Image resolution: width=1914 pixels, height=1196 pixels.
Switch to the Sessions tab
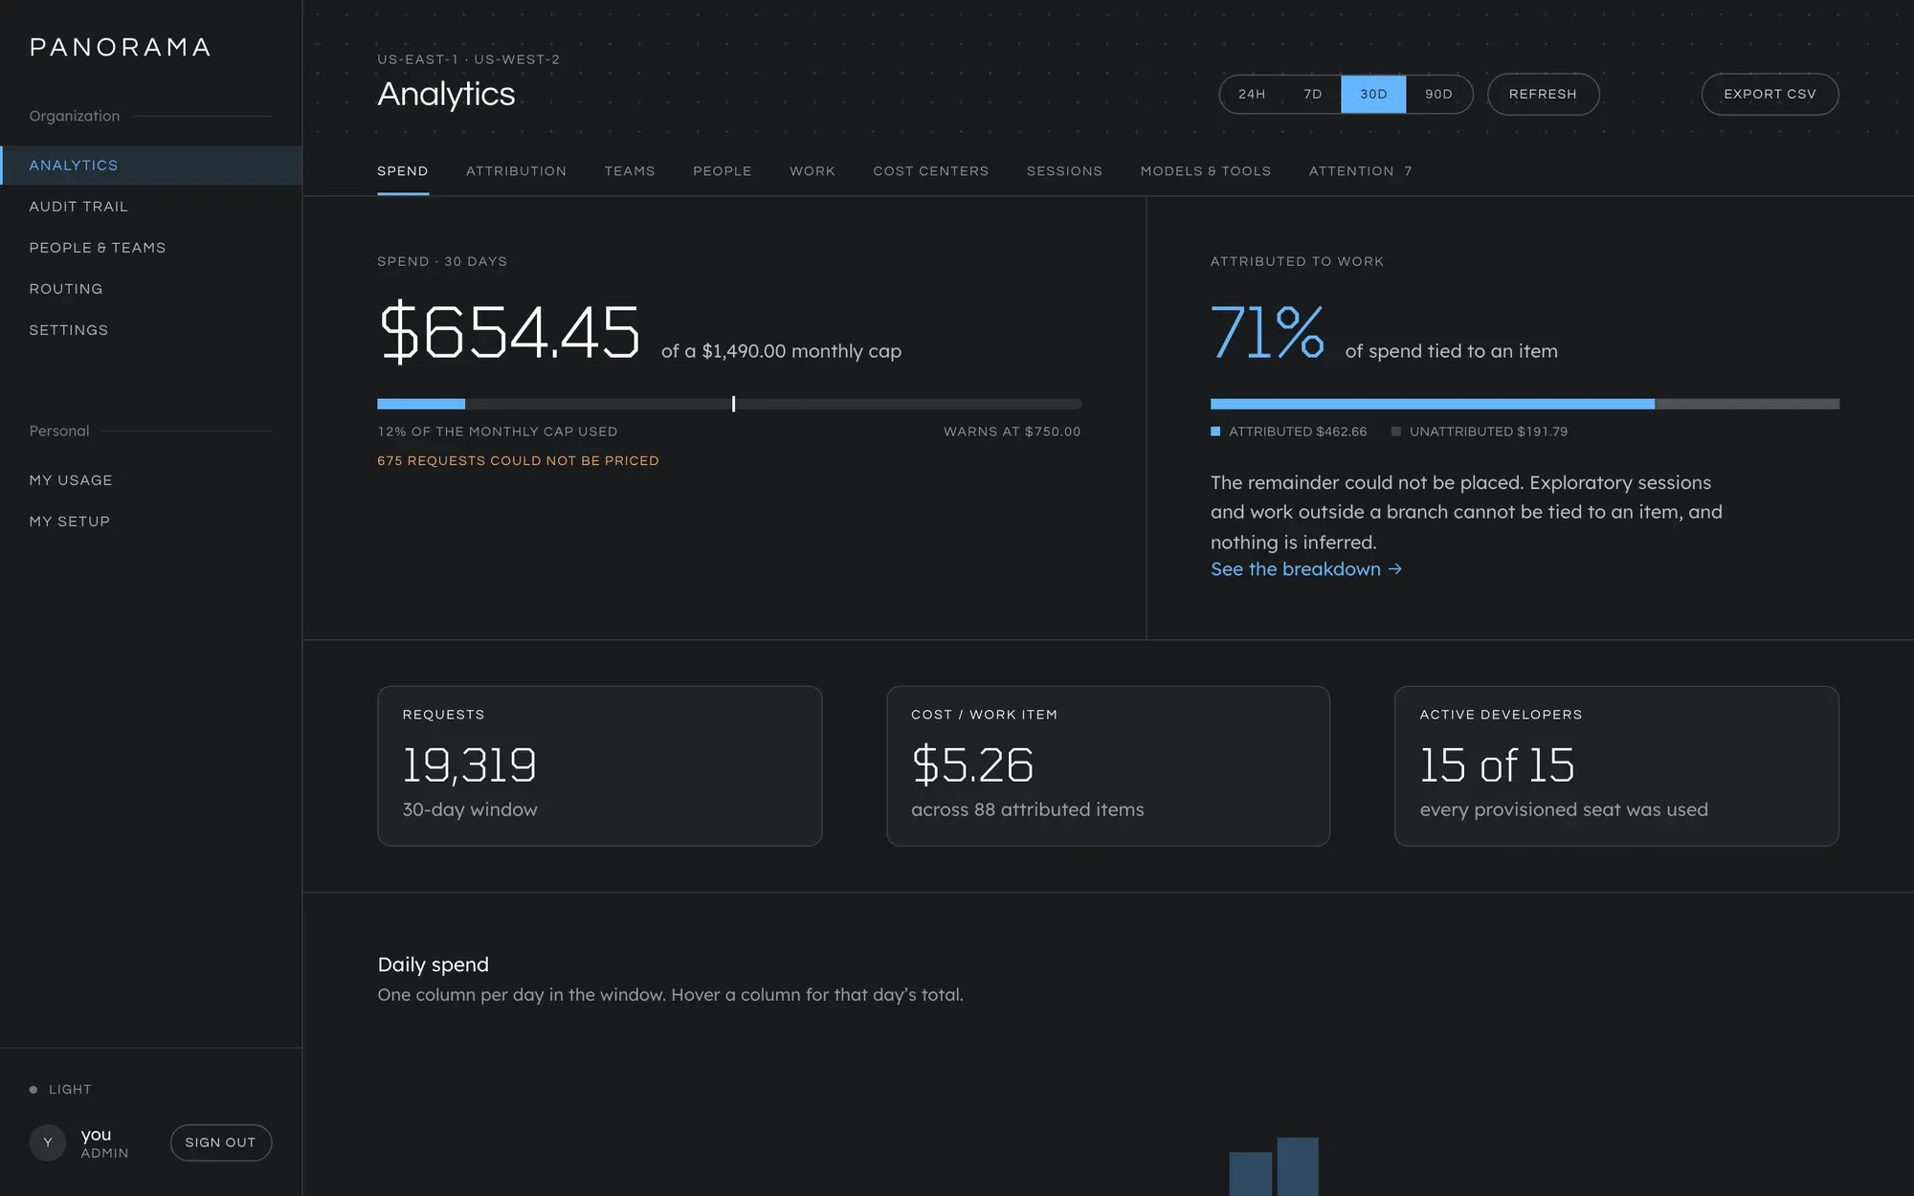1064,171
